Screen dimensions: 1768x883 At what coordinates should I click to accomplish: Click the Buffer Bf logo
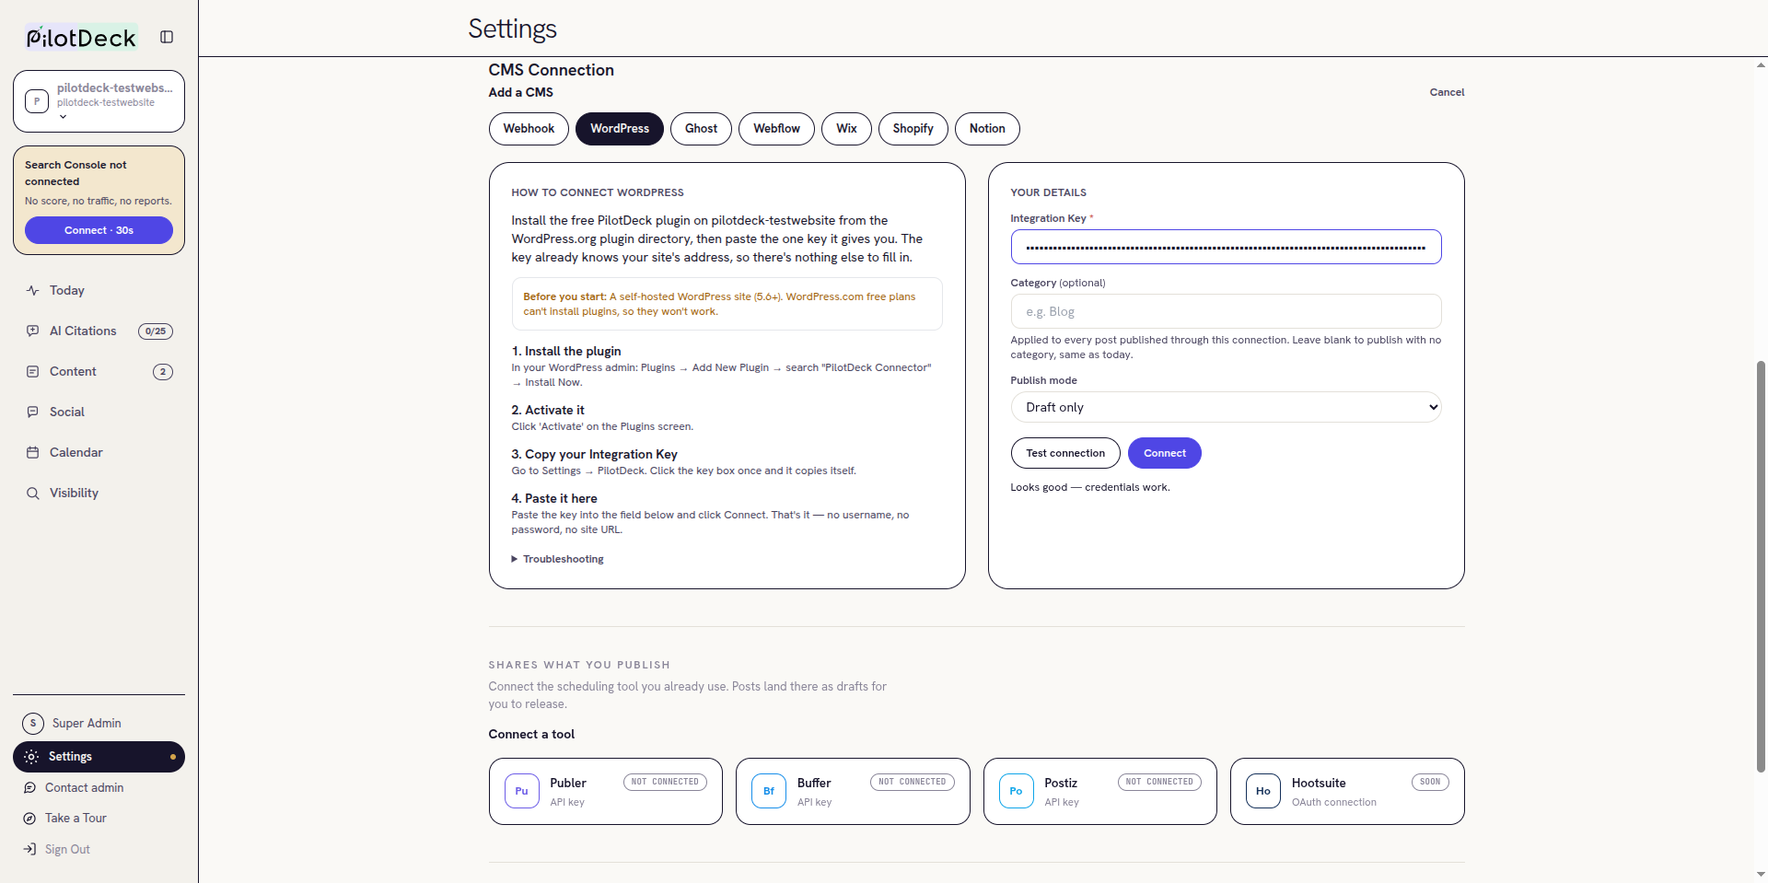pos(769,791)
